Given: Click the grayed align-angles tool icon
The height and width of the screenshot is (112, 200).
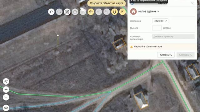Looking at the screenshot, I should click(x=107, y=12).
